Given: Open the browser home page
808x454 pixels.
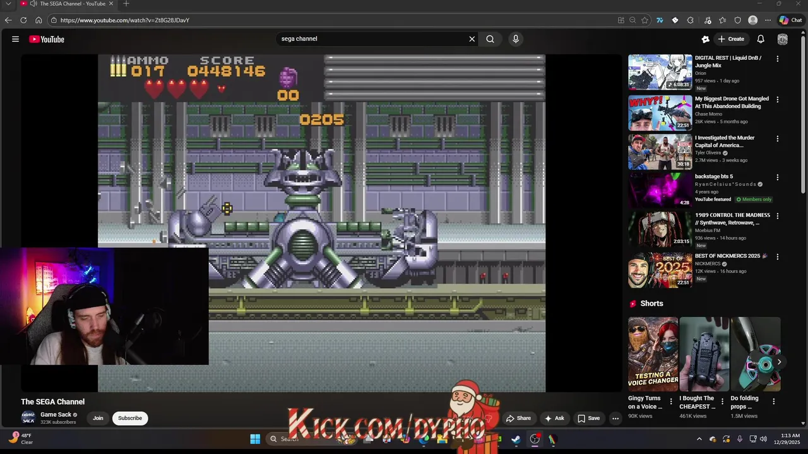Looking at the screenshot, I should 39,20.
